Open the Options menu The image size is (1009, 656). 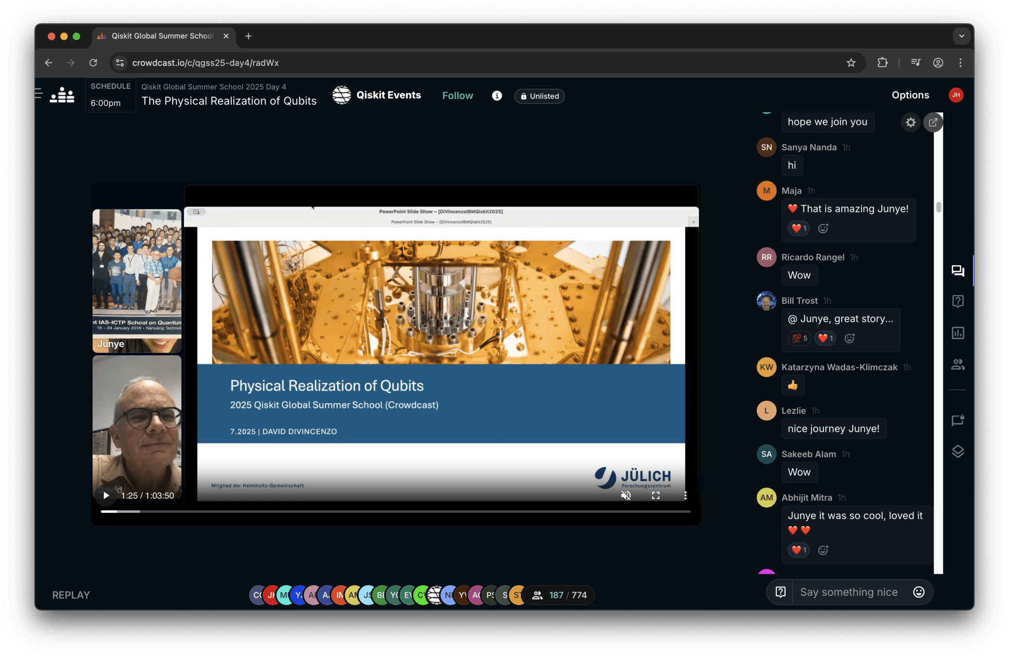point(910,95)
